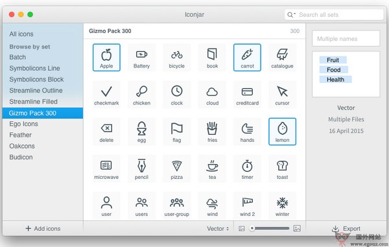Screen dimensions: 389x247
Task: Select the clock icon
Action: tap(176, 95)
